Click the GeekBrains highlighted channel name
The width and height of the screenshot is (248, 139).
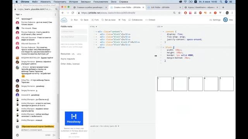(x=38, y=126)
